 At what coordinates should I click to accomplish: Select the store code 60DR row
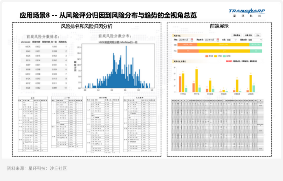pos(44,46)
